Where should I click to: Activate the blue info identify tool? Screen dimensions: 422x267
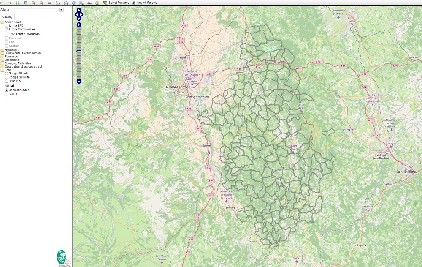pyautogui.click(x=74, y=3)
